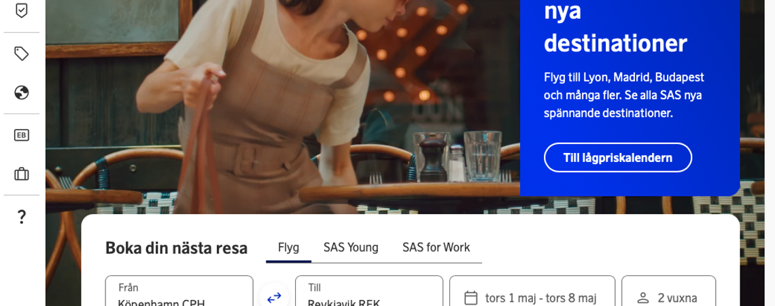Open the Till Reykjavik destination field
Viewport: 775px width, 306px height.
pos(369,291)
